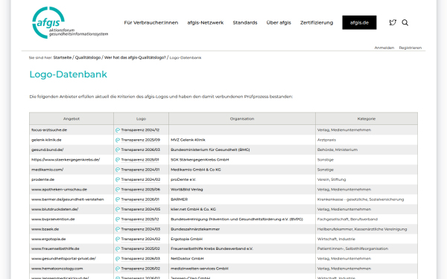Open www.barmer.de/gesundheit-verstehen entry
Image resolution: width=447 pixels, height=279 pixels.
click(x=68, y=199)
